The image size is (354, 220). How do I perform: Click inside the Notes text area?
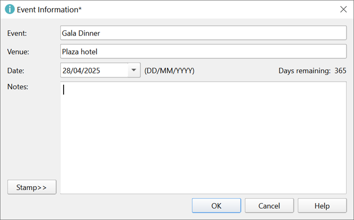tap(203, 138)
